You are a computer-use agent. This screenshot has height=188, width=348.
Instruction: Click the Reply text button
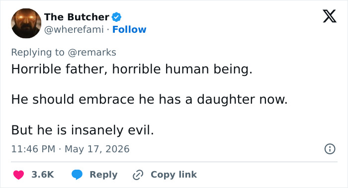(x=103, y=175)
